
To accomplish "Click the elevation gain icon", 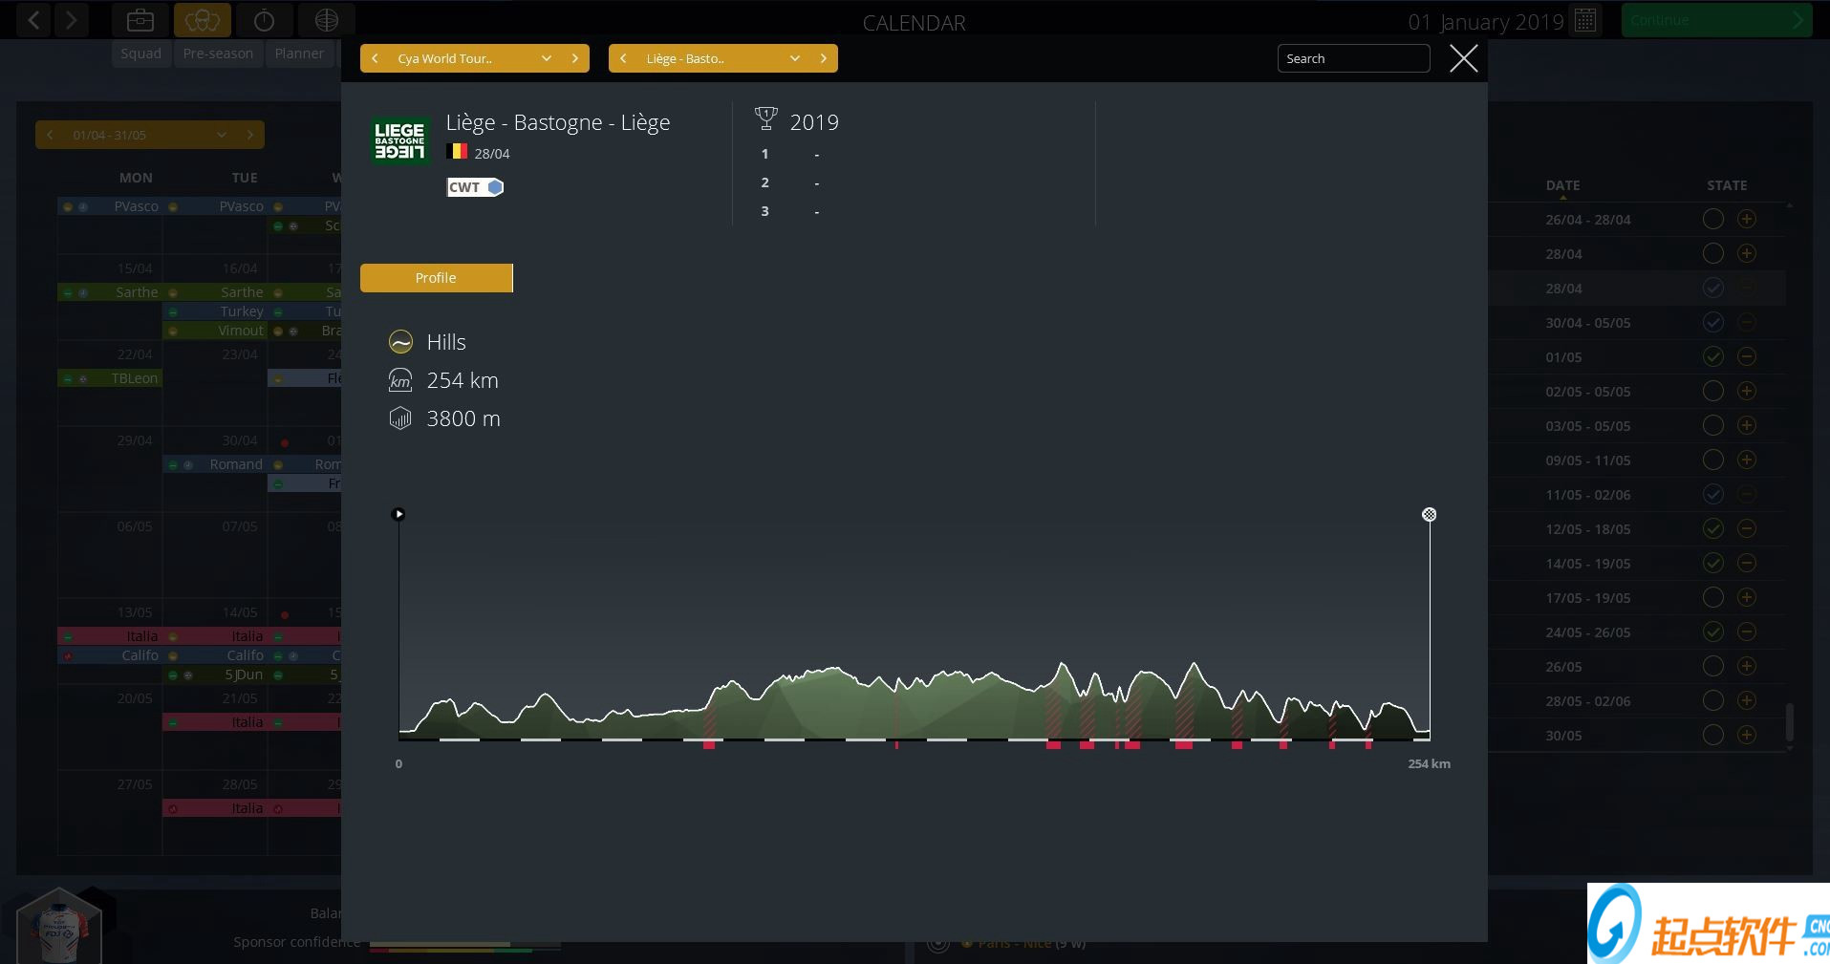I will (400, 418).
